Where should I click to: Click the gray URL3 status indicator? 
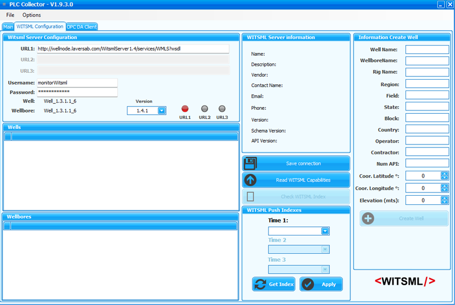coord(222,109)
